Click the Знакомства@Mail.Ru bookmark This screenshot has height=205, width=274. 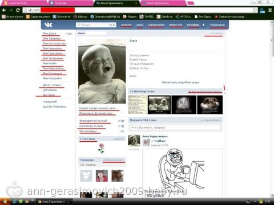pos(105,17)
